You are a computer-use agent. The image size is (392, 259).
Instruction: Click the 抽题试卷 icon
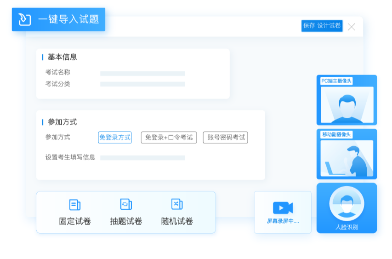coord(126,205)
